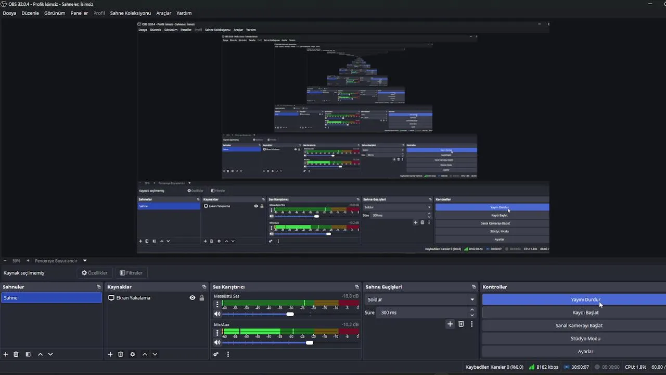Screen dimensions: 666x375
Task: Click the Süre 300 ms input field
Action: point(422,312)
